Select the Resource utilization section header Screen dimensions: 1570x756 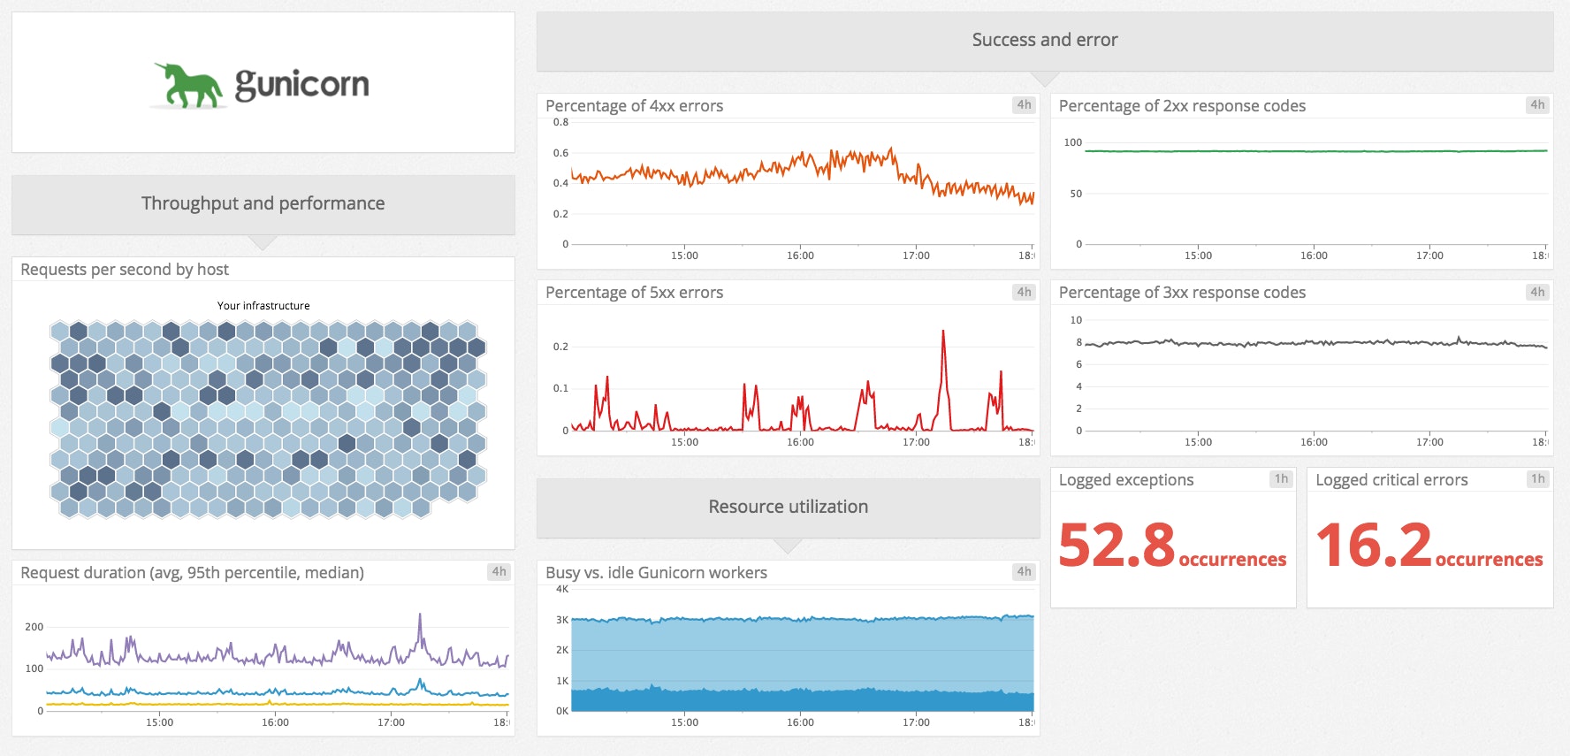788,507
